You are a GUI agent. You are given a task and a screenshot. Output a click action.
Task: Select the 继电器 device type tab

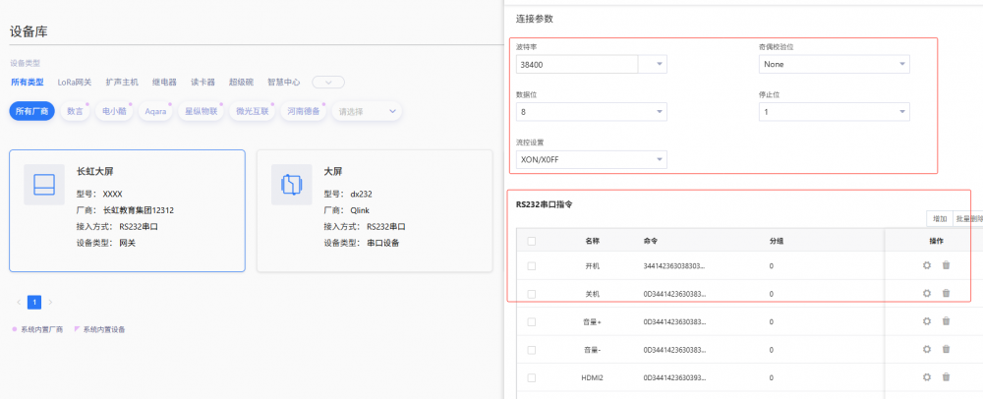click(x=162, y=82)
